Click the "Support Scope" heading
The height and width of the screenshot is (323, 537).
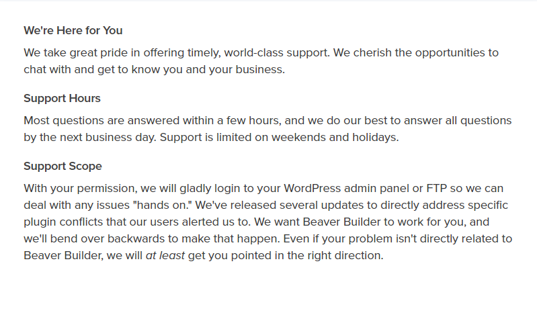tap(63, 167)
